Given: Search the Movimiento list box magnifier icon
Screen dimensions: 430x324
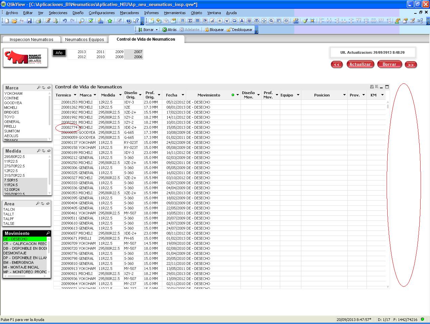Looking at the screenshot, I should (x=48, y=233).
